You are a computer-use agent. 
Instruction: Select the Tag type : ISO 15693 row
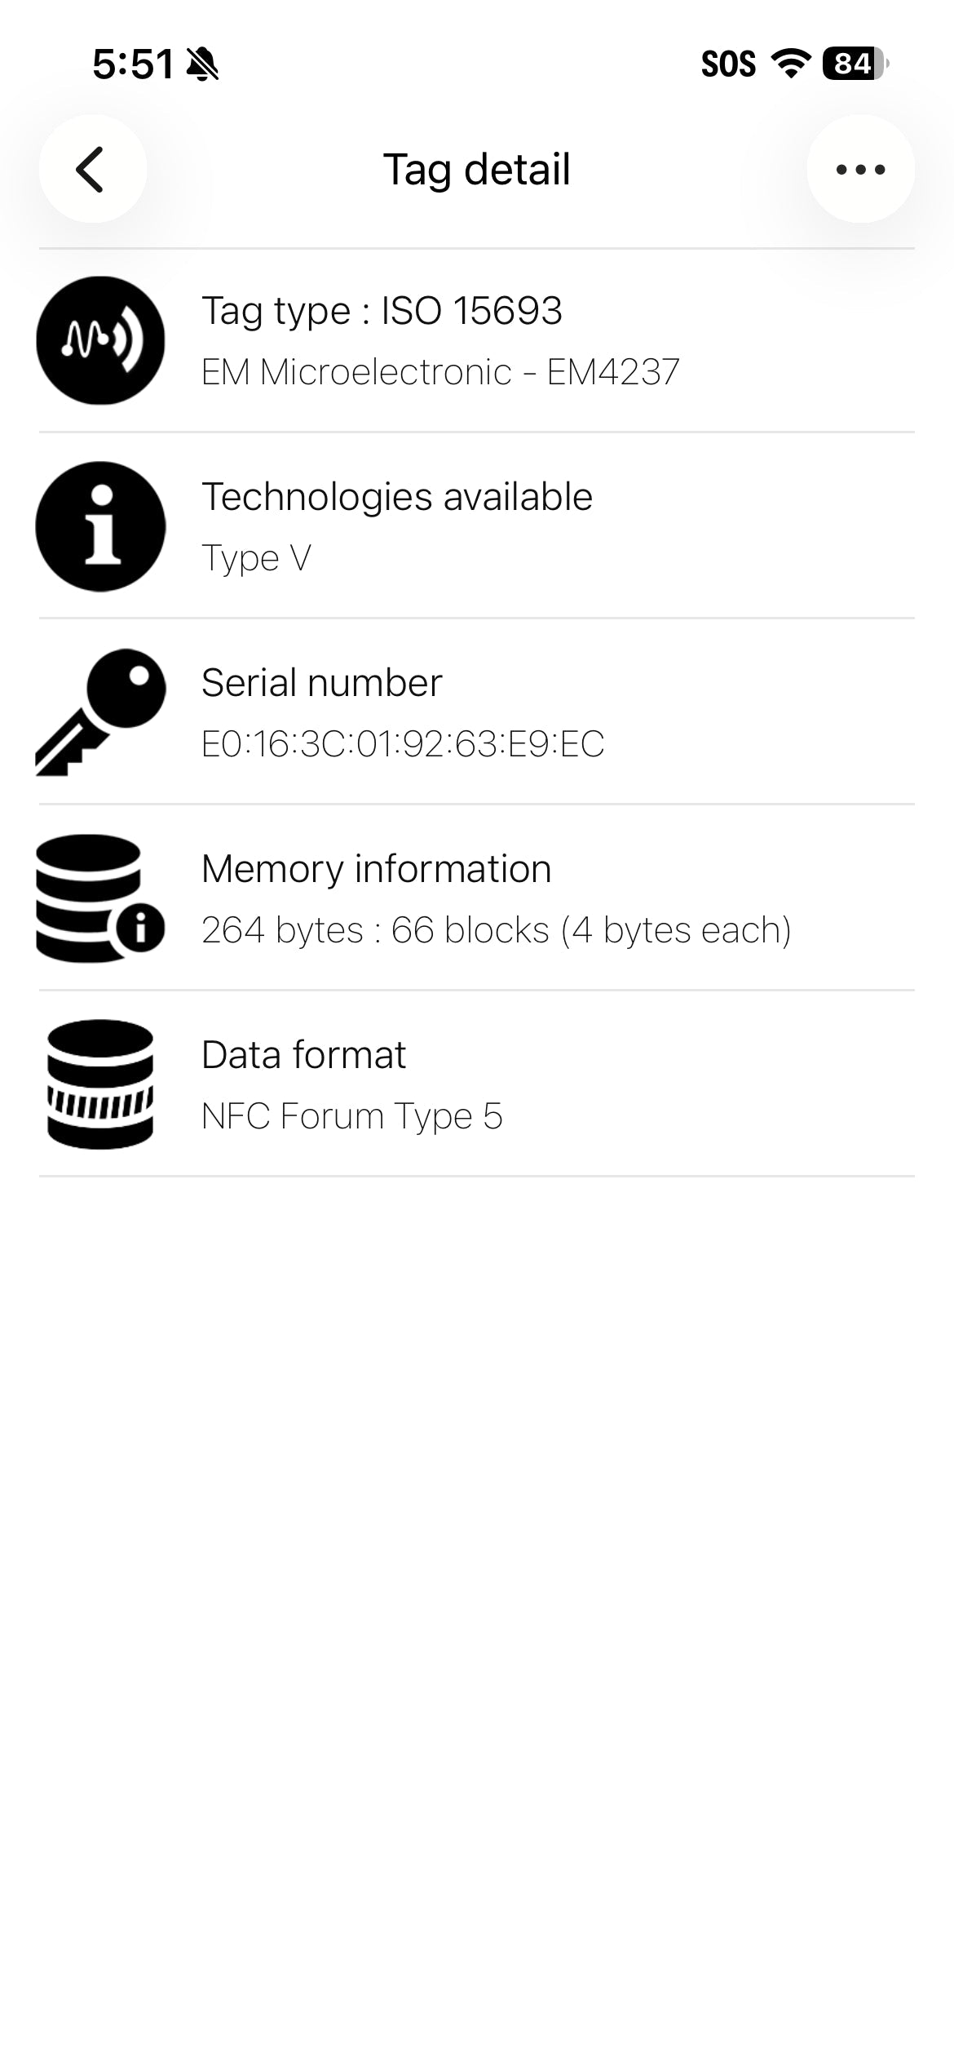(x=477, y=340)
